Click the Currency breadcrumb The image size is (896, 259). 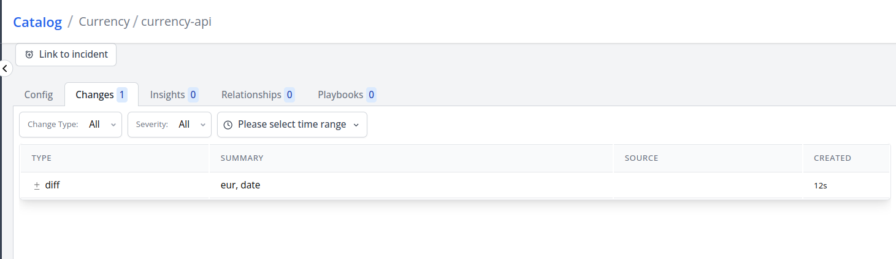point(104,22)
